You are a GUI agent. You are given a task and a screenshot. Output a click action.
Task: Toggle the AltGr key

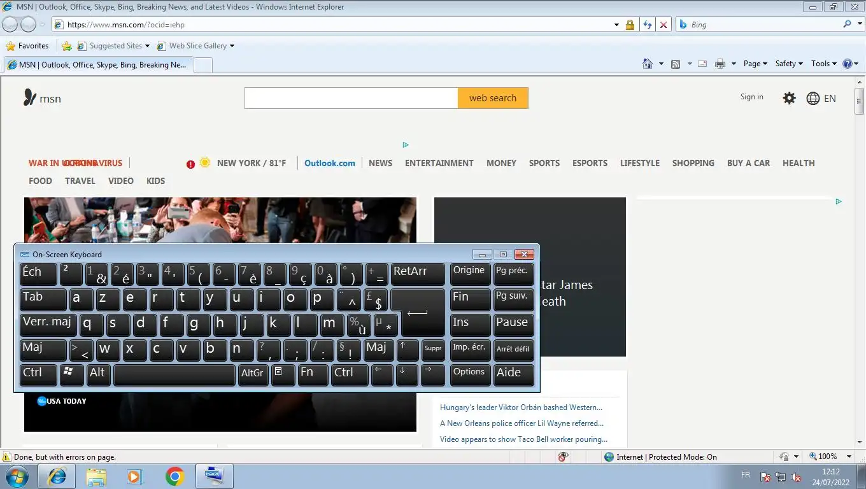tap(253, 374)
